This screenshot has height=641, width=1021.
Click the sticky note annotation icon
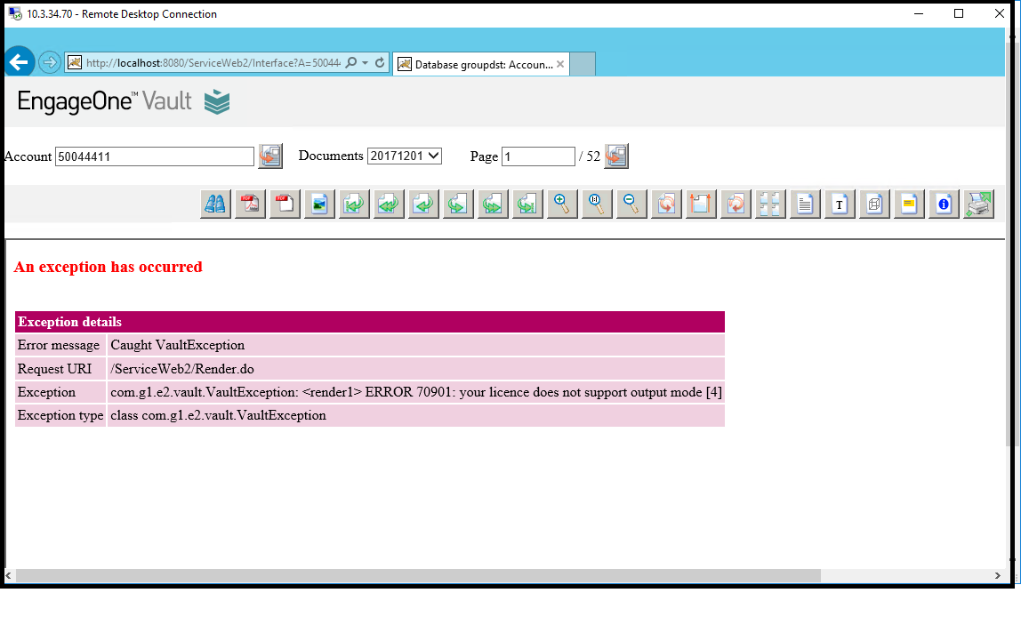click(909, 204)
